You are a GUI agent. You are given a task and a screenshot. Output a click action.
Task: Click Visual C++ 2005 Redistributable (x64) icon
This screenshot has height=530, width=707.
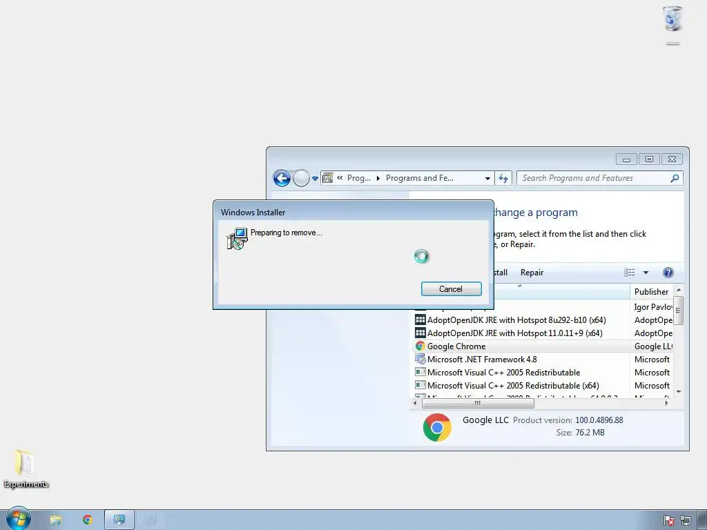coord(420,385)
